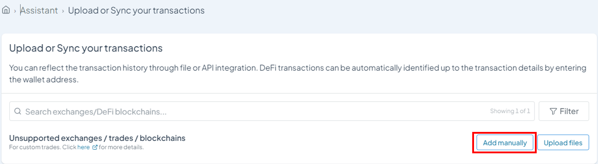Click the chevron separator after Assistant
598x164 pixels.
coord(63,11)
